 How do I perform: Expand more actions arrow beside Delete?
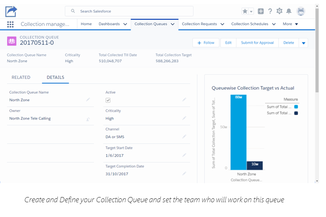pos(303,43)
